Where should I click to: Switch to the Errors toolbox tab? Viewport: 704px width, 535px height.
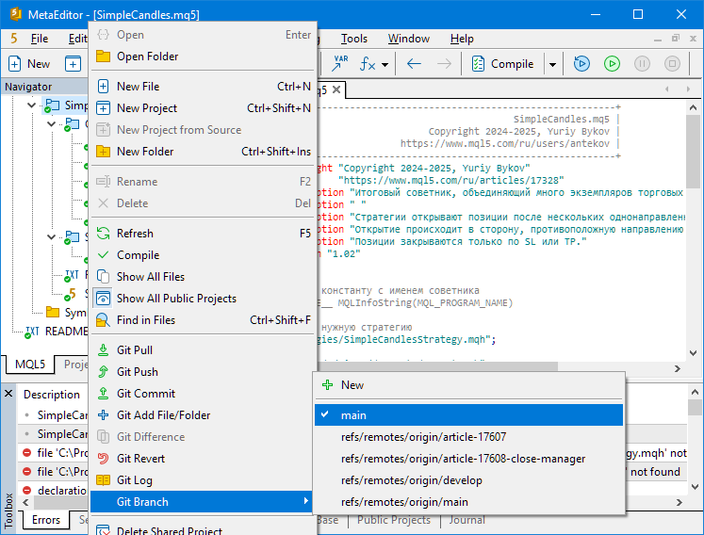(46, 520)
